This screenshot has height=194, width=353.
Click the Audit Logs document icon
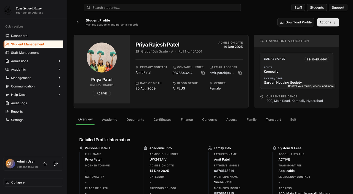point(7,103)
